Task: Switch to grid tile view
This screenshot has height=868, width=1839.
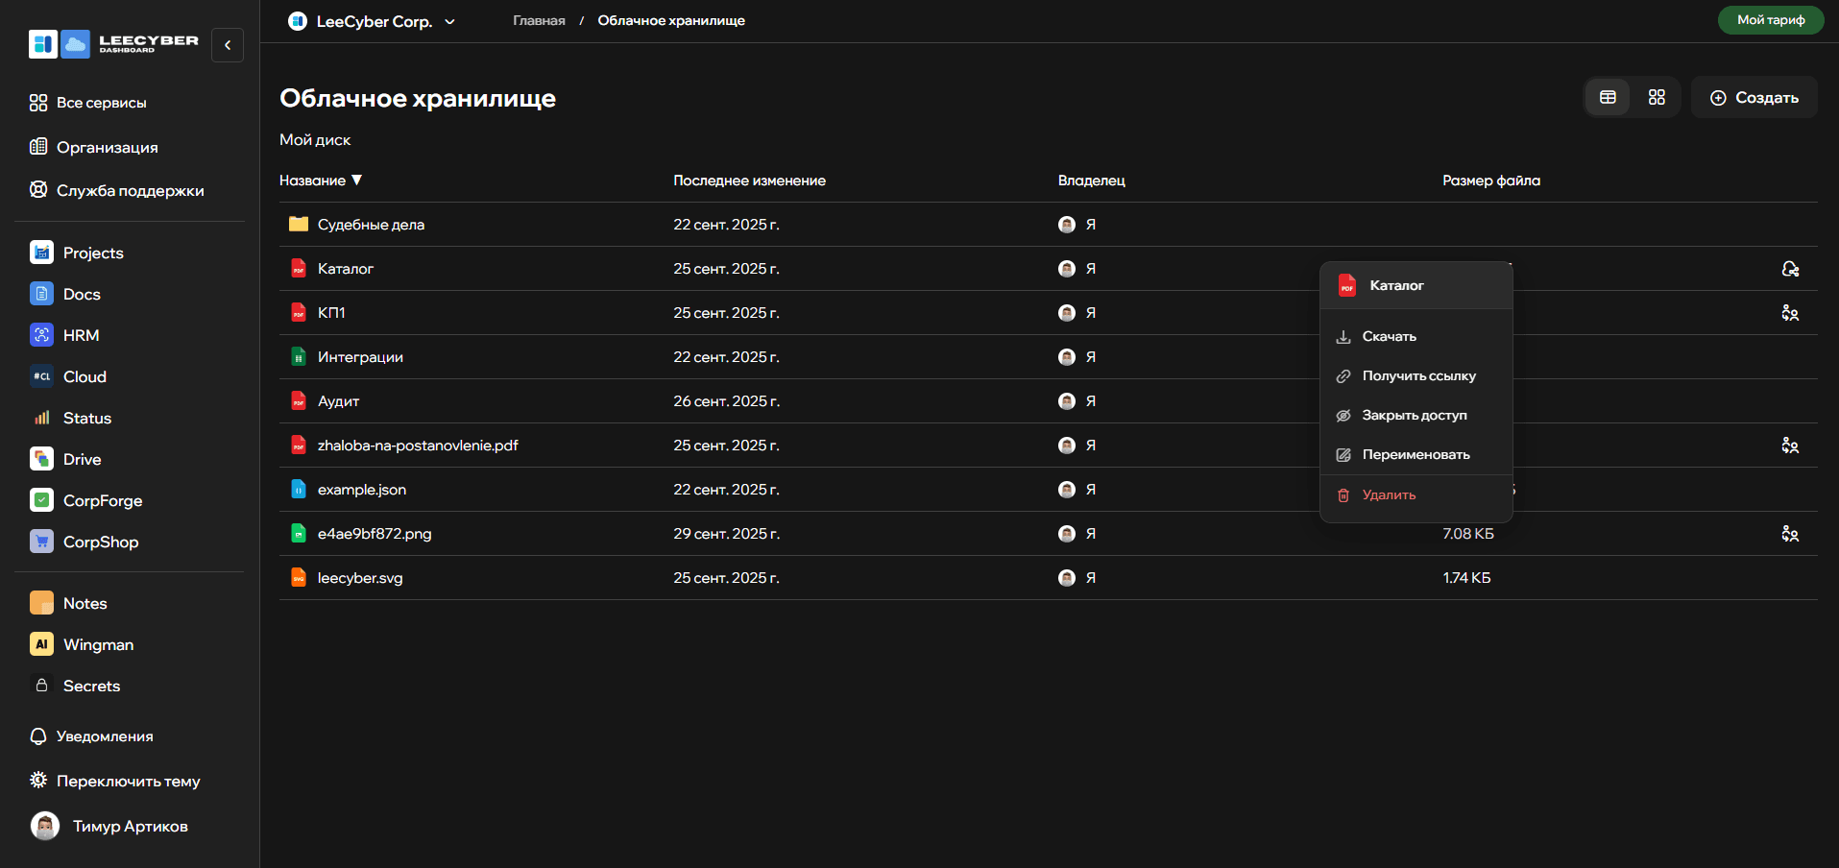Action: pos(1657,97)
